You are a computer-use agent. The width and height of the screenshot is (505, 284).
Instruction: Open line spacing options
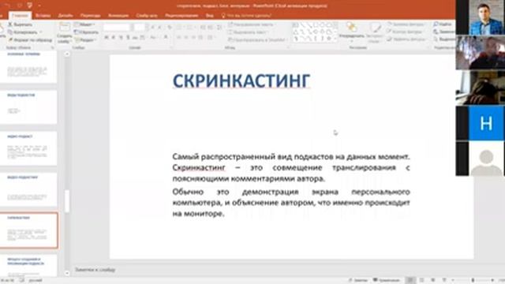(x=219, y=28)
